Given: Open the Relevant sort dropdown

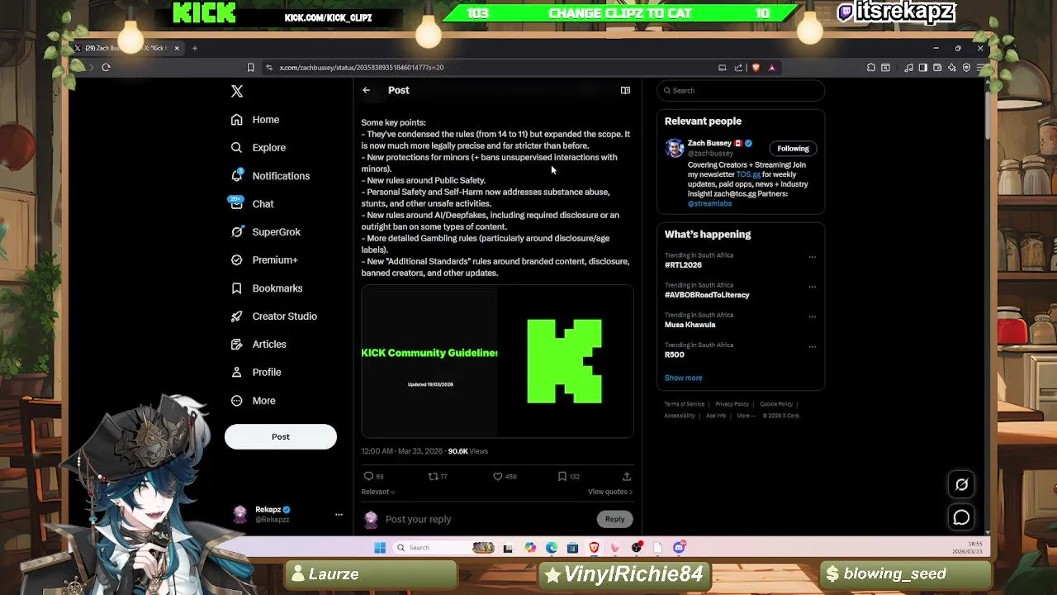Looking at the screenshot, I should pyautogui.click(x=378, y=492).
